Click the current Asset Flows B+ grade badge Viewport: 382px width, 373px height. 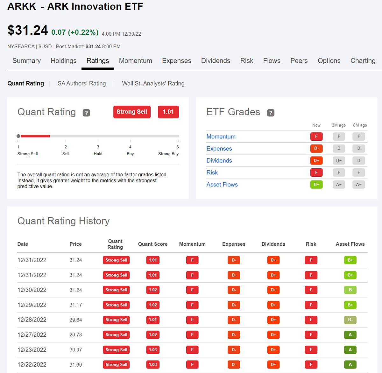coord(316,185)
